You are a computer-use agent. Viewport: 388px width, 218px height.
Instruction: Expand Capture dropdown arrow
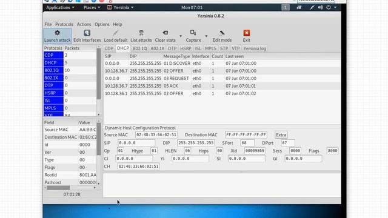click(x=206, y=36)
